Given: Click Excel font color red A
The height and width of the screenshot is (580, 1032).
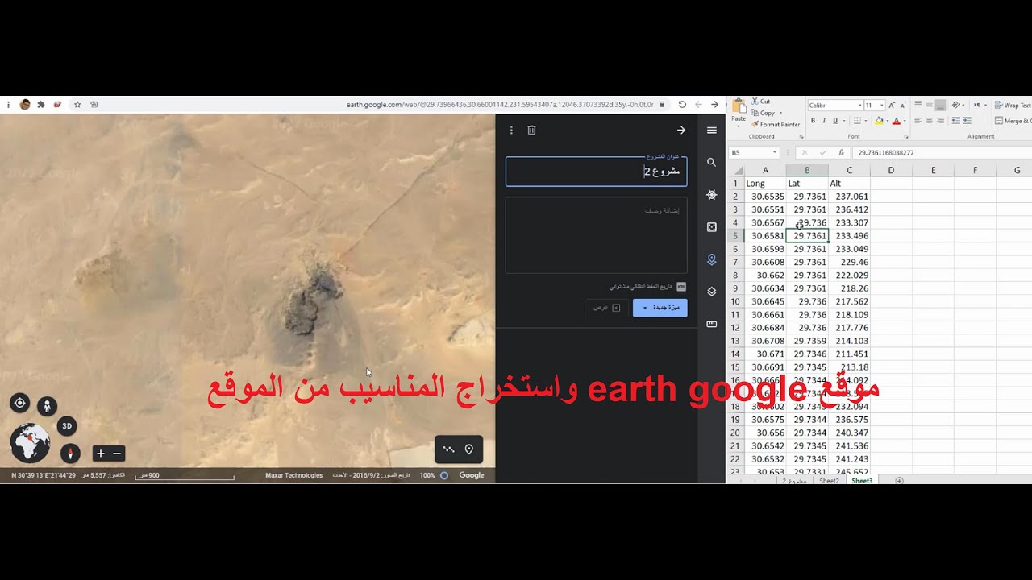Looking at the screenshot, I should tap(896, 121).
